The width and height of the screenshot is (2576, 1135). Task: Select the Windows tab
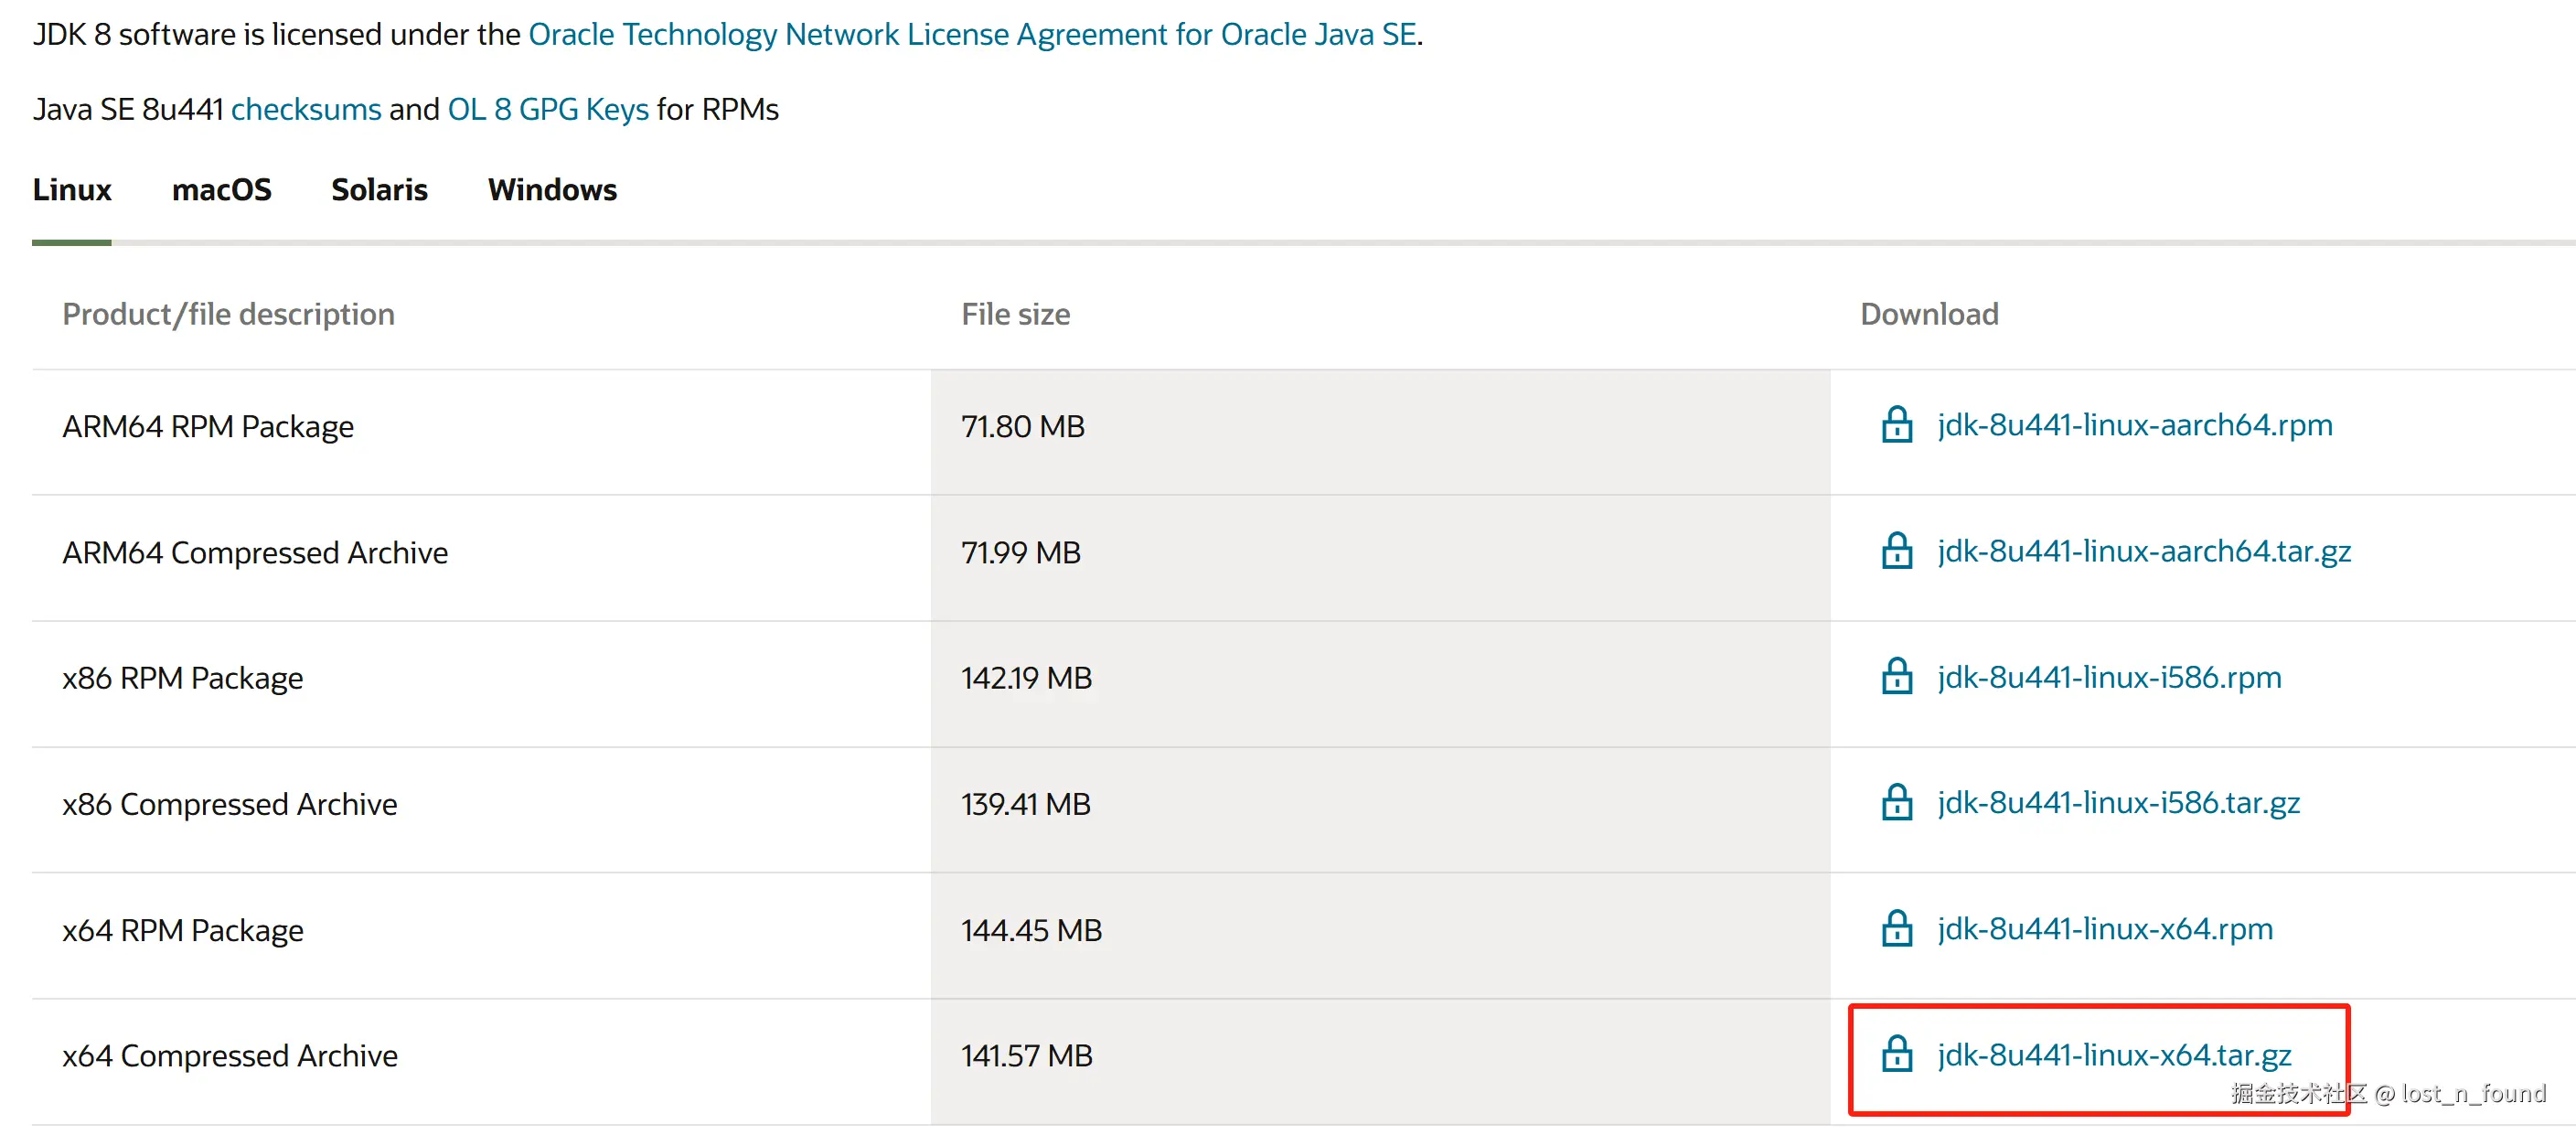[x=552, y=190]
